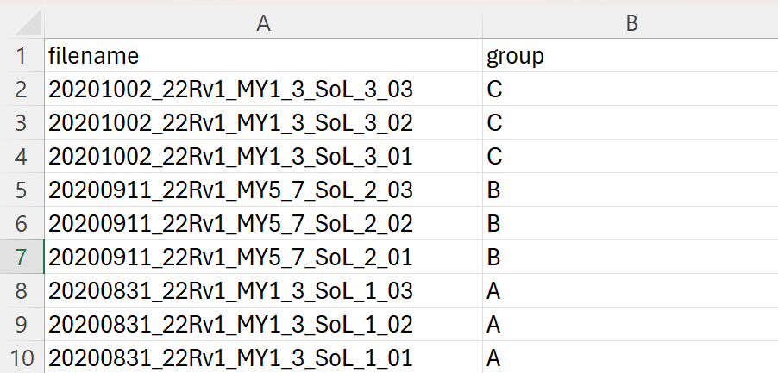Click group value C in row 2
The height and width of the screenshot is (373, 778).
(630, 89)
